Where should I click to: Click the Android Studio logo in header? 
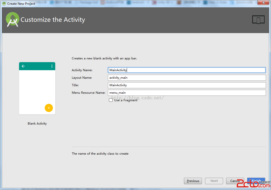(x=13, y=20)
